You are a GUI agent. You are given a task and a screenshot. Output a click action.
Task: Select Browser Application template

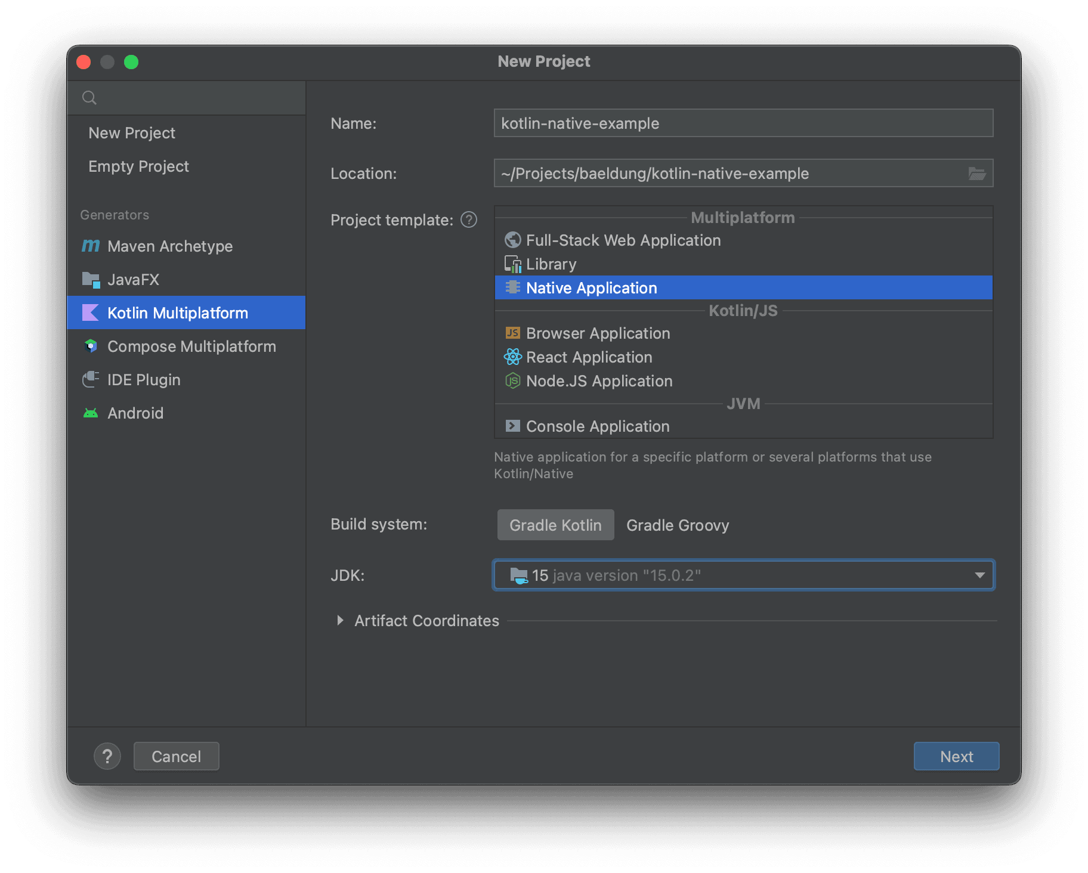coord(743,333)
